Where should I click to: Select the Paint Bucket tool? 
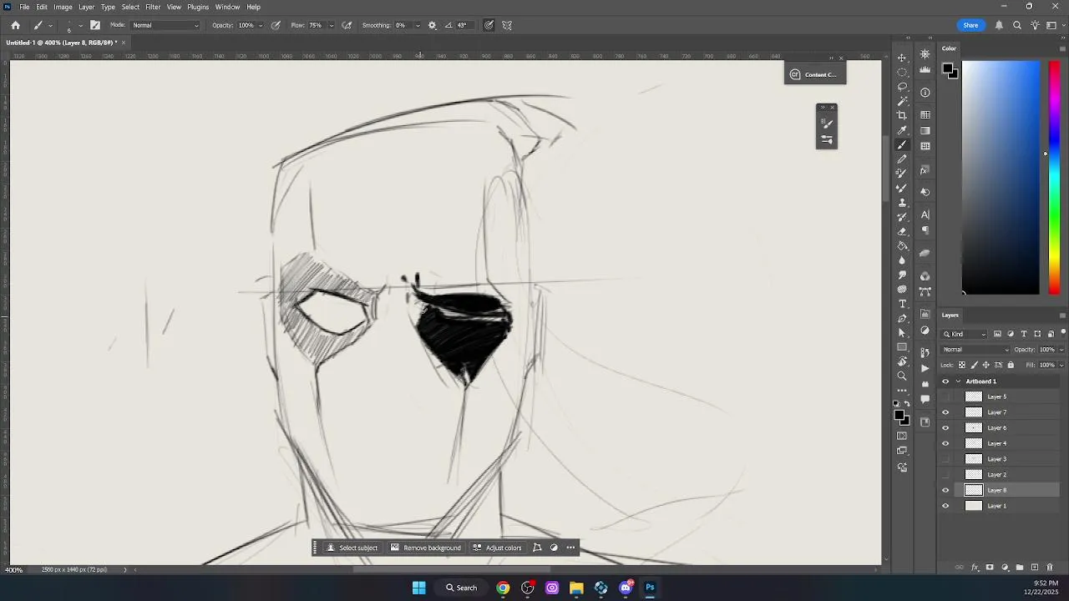pyautogui.click(x=902, y=245)
